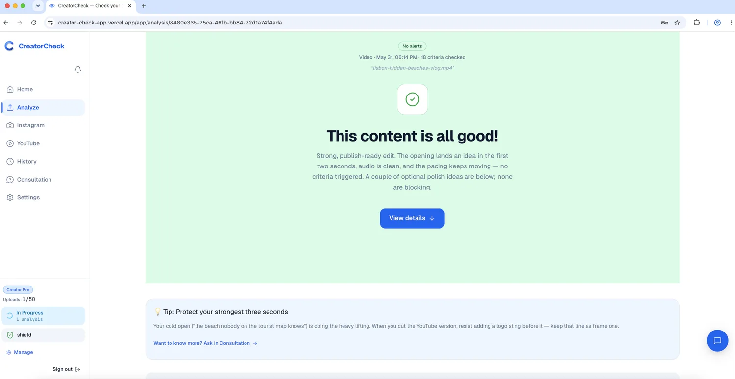The height and width of the screenshot is (379, 735).
Task: Click the Manage gear icon
Action: (x=9, y=352)
